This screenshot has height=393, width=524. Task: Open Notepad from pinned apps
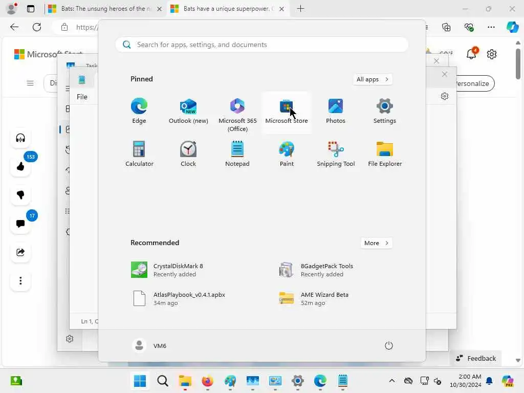click(237, 154)
